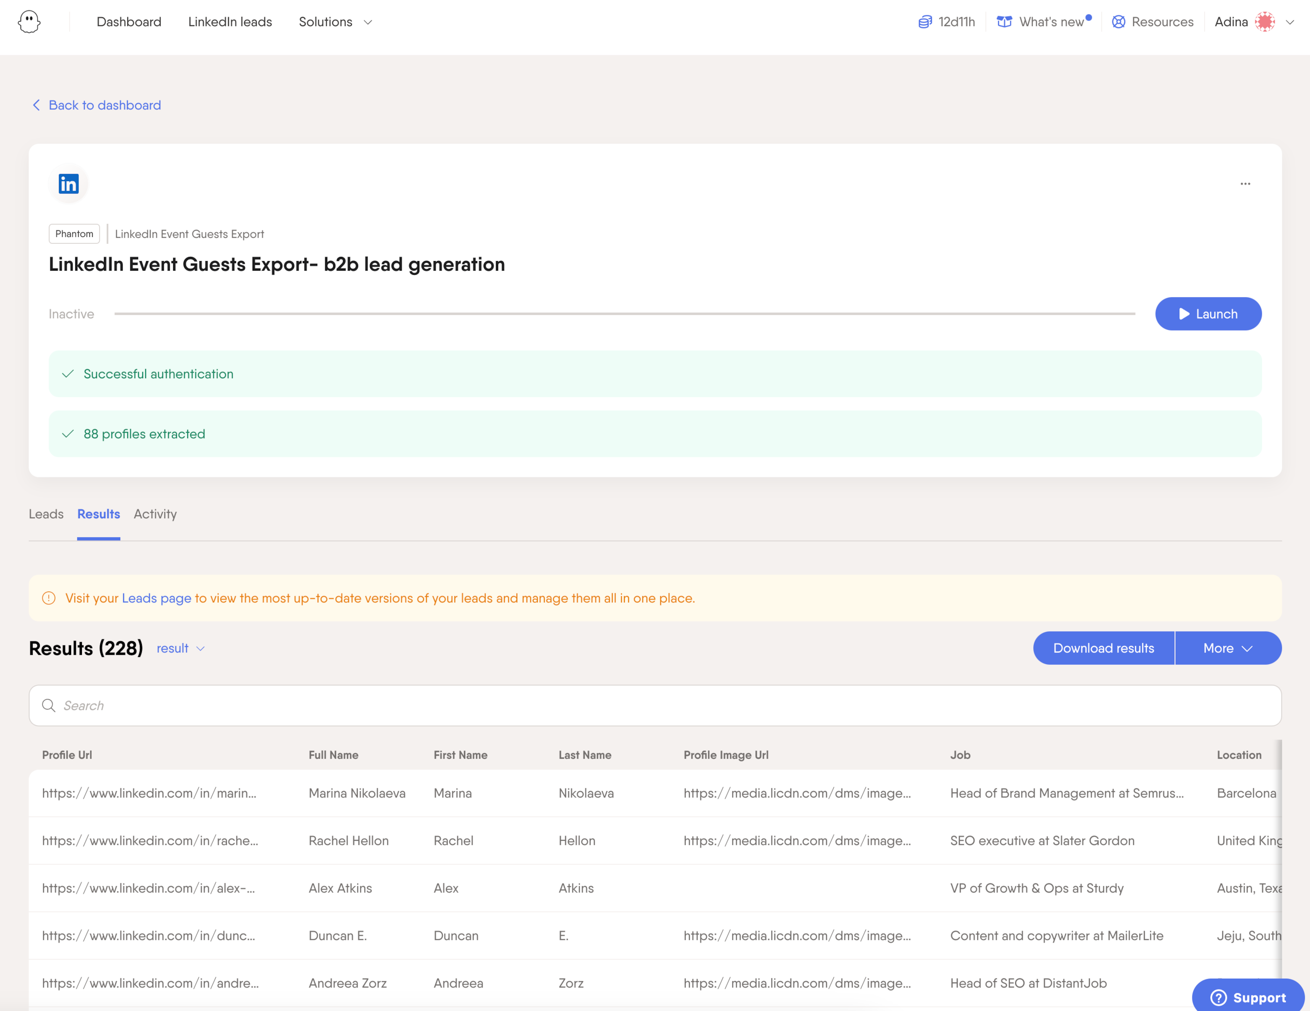Click the Barcelona location cell
The width and height of the screenshot is (1310, 1011).
[x=1246, y=793]
